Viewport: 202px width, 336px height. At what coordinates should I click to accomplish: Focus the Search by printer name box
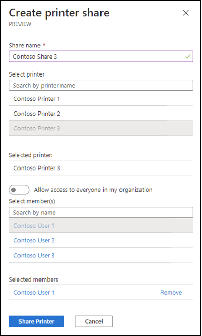pyautogui.click(x=101, y=85)
